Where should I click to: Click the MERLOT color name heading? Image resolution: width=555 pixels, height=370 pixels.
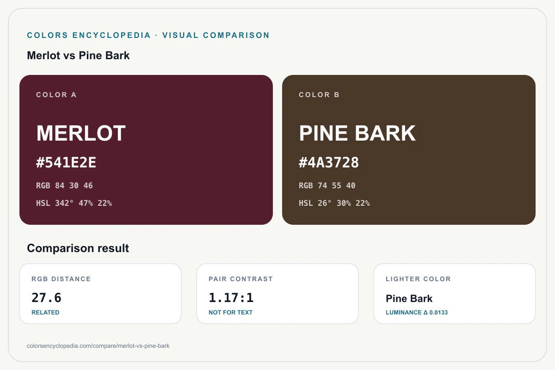tap(81, 134)
